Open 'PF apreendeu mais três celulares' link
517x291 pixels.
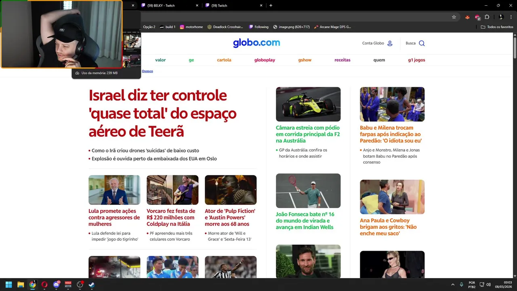coord(171,236)
